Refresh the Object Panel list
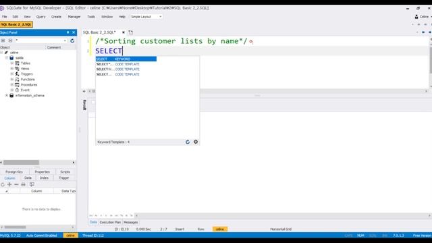 click(x=72, y=40)
